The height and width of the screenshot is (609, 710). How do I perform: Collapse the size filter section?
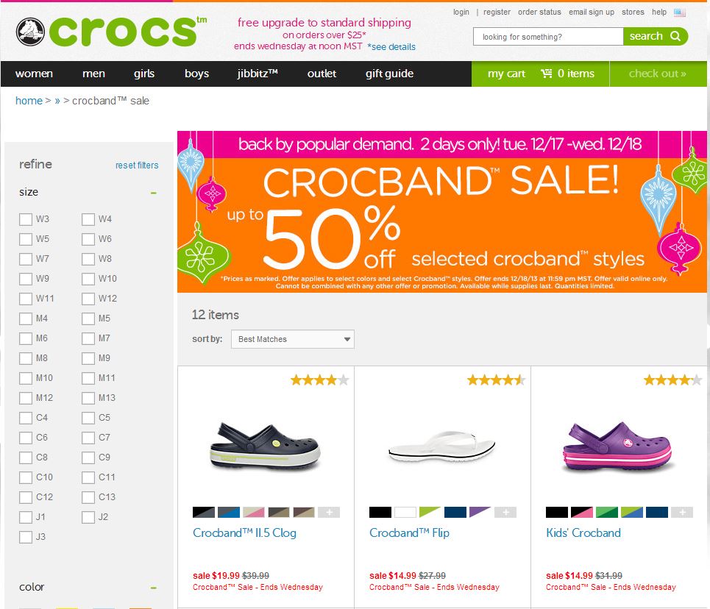(x=153, y=193)
